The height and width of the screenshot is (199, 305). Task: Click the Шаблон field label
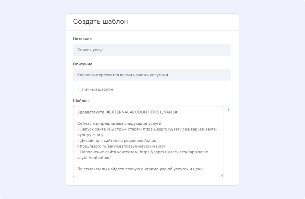[81, 101]
